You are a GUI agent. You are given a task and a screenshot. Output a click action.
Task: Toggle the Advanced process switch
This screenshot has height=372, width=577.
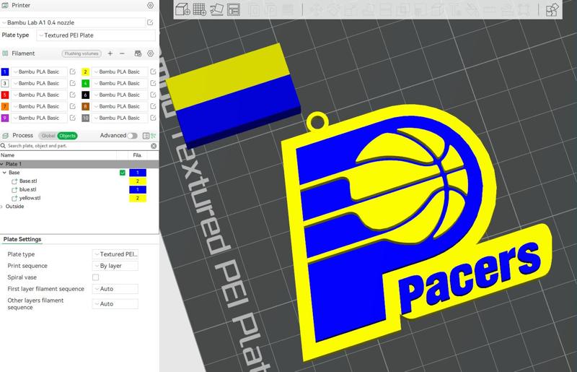[x=132, y=136]
